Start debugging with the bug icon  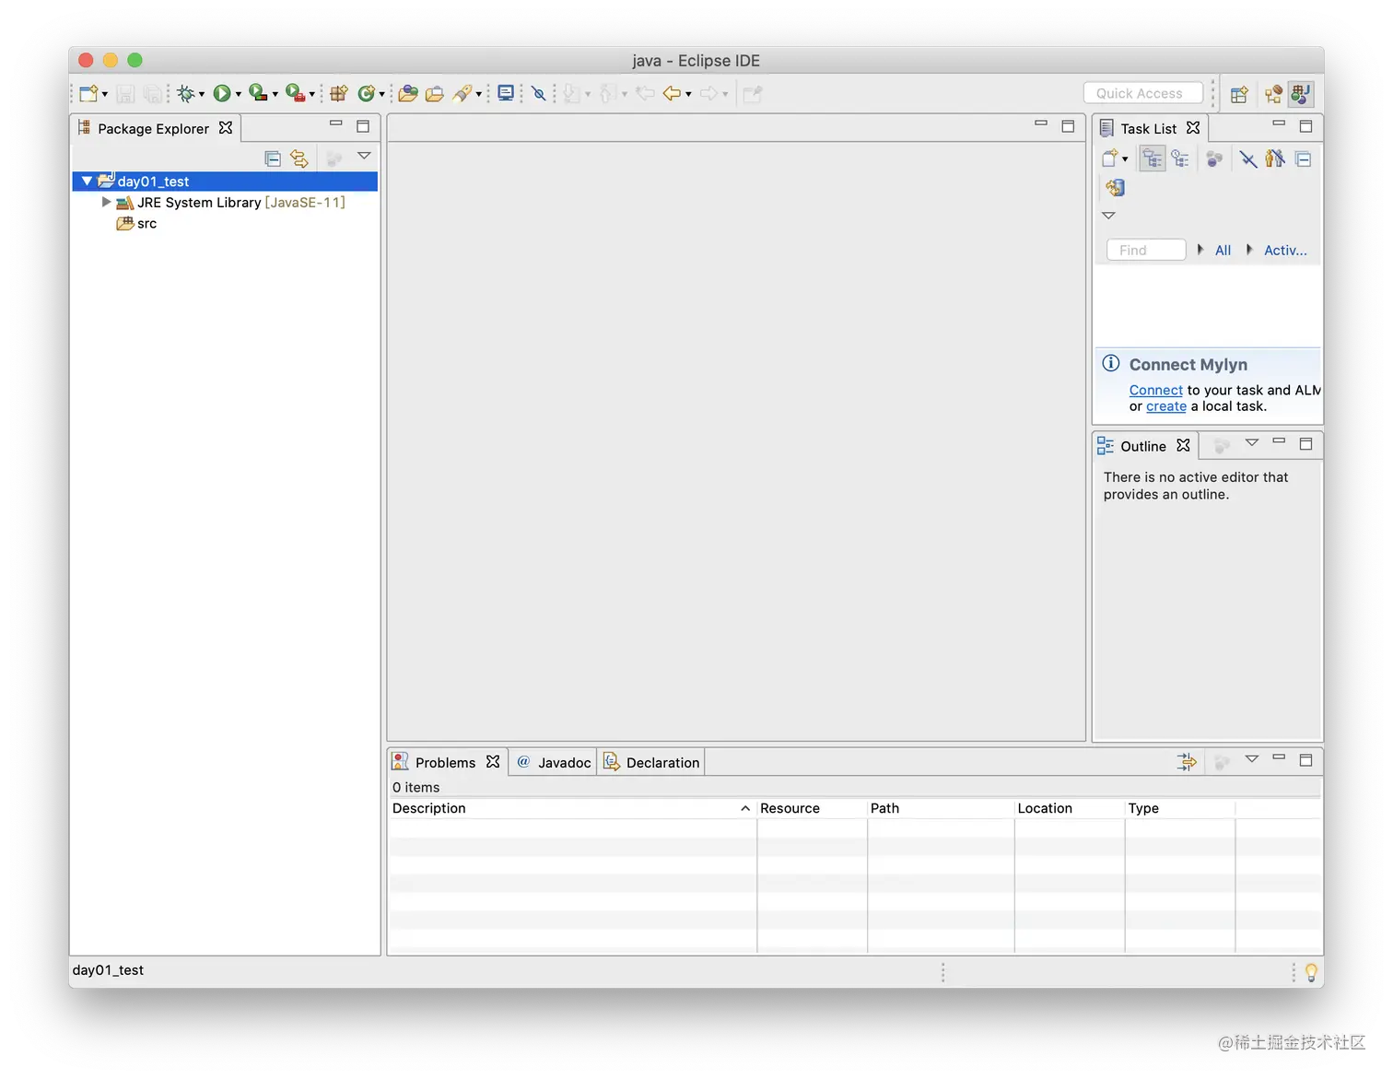pos(185,93)
